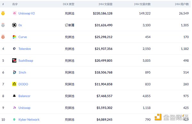The image size is (192, 124).
Task: Click the SushiSwap logo icon
Action: coord(14,60)
